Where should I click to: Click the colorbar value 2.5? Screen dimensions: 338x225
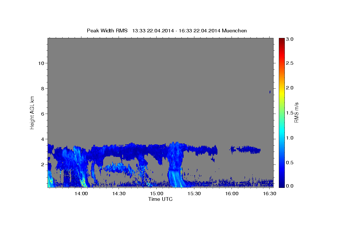tap(290, 63)
